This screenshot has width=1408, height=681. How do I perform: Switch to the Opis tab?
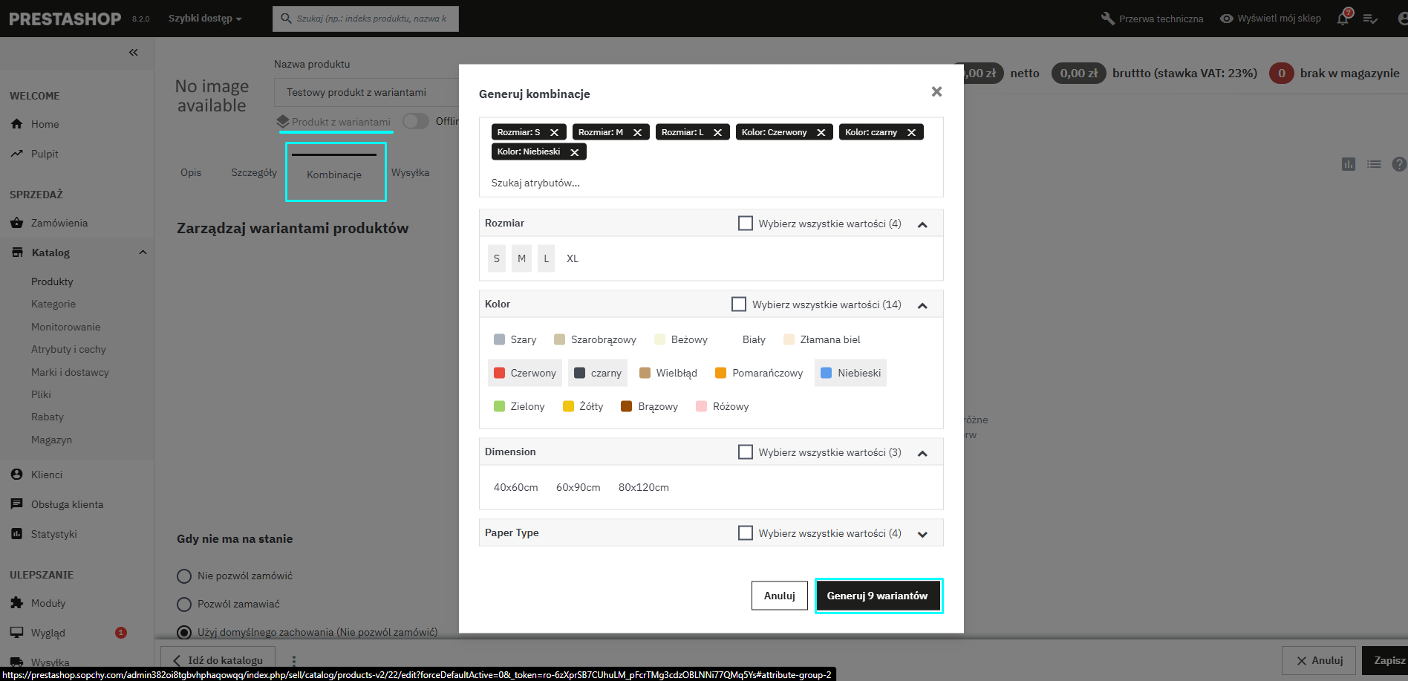coord(191,172)
